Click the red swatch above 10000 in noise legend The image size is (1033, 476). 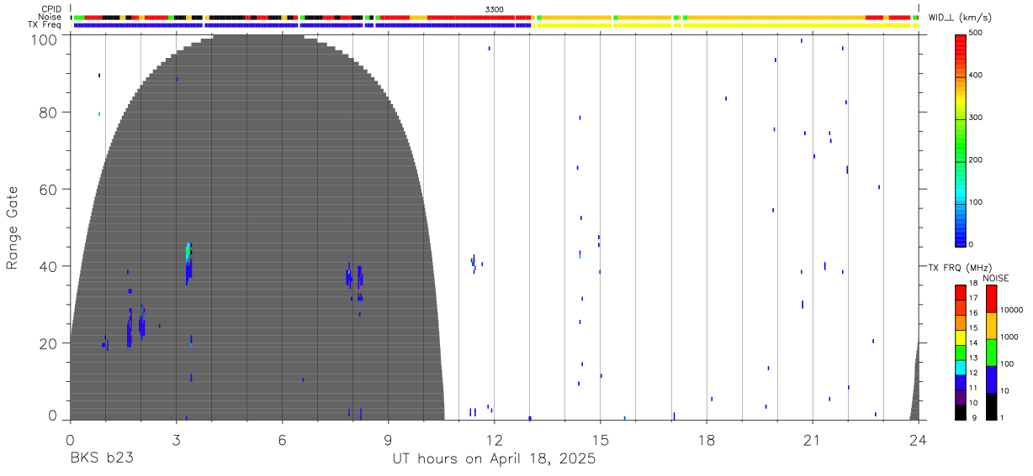tap(992, 298)
